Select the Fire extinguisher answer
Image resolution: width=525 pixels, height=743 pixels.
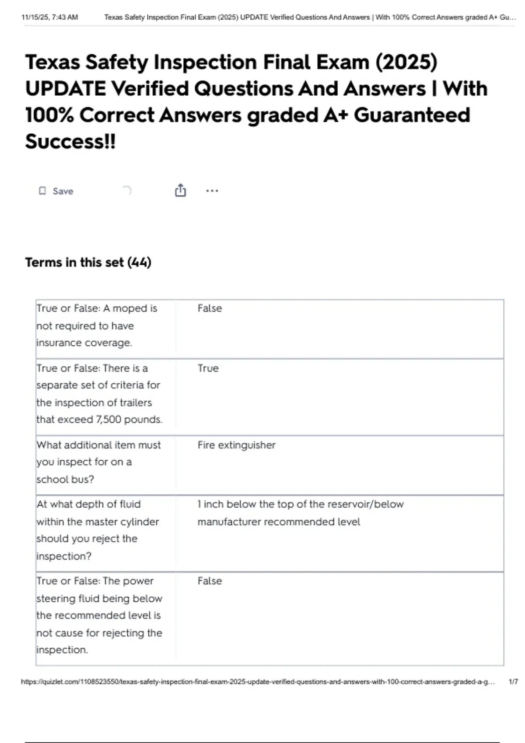(236, 445)
